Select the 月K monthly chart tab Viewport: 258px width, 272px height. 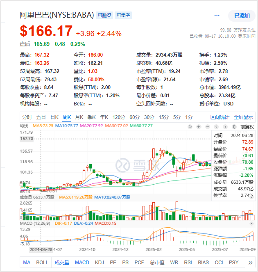coord(79,117)
